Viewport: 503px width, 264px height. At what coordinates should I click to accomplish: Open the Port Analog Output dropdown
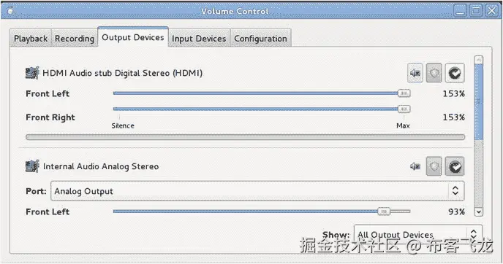pyautogui.click(x=257, y=191)
